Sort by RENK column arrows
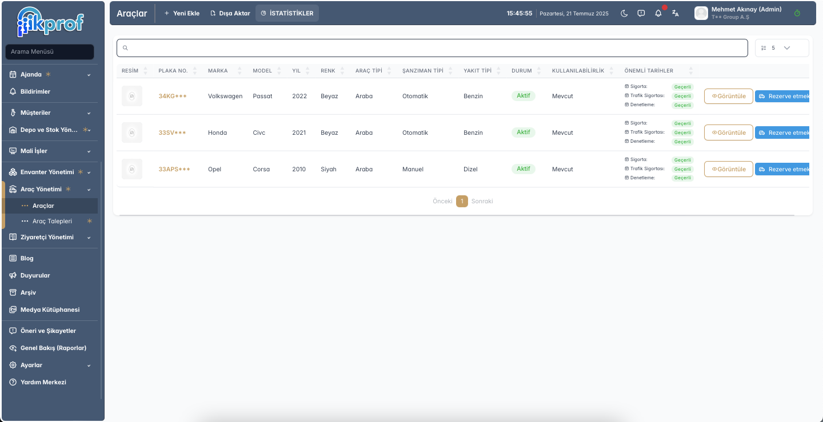This screenshot has height=422, width=823. click(342, 71)
